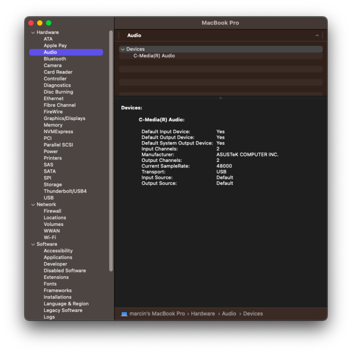The image size is (352, 353).
Task: Collapse the Software section in sidebar
Action: [33, 244]
